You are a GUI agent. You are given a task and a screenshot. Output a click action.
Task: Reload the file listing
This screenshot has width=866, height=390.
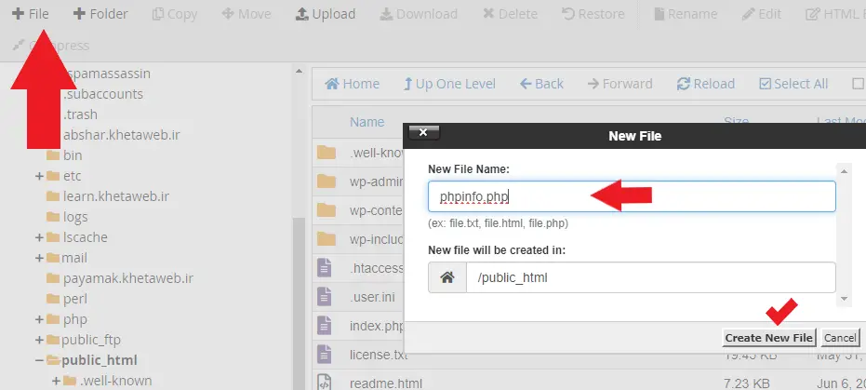[x=706, y=84]
